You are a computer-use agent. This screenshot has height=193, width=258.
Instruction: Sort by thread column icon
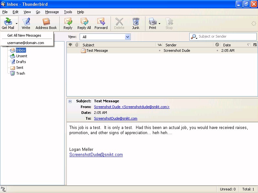coord(70,45)
